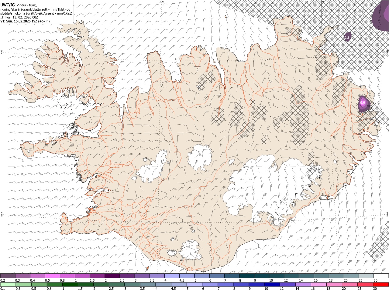Click the UWC/IG title text
The height and width of the screenshot is (291, 389).
[7, 5]
